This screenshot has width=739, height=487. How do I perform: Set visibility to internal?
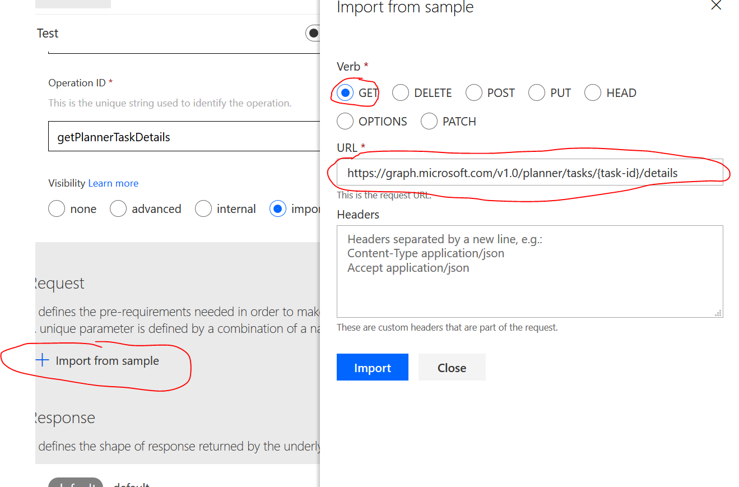pos(203,209)
